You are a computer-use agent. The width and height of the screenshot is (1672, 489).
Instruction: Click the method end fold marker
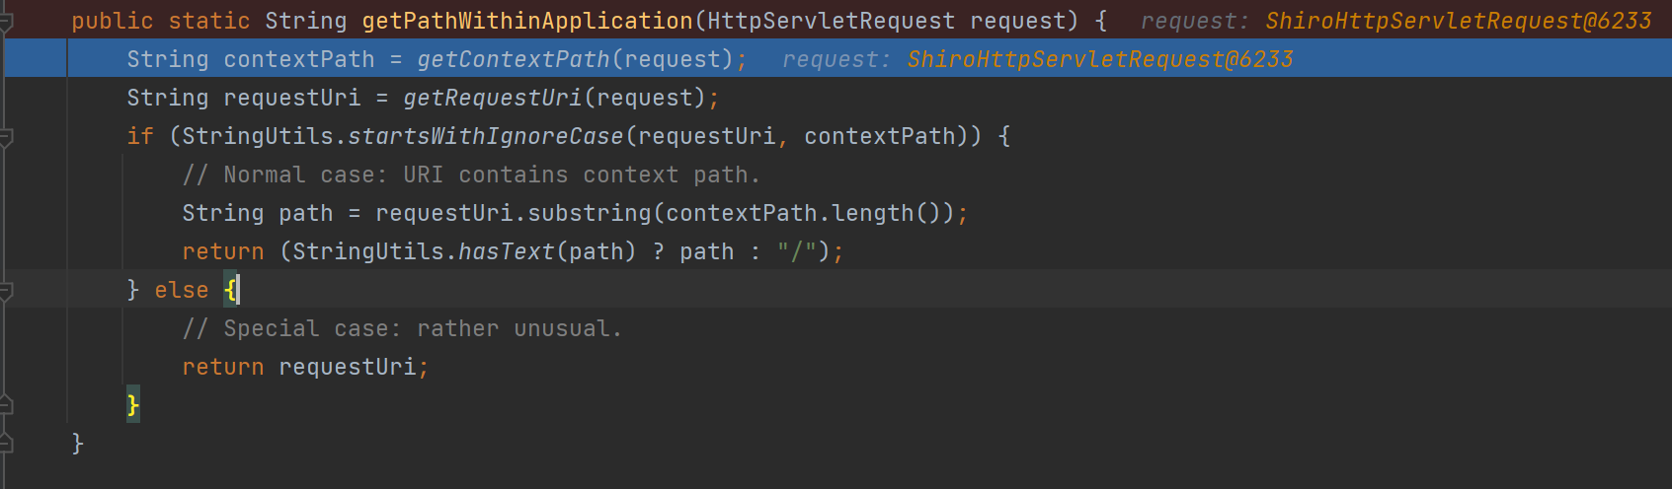point(6,444)
